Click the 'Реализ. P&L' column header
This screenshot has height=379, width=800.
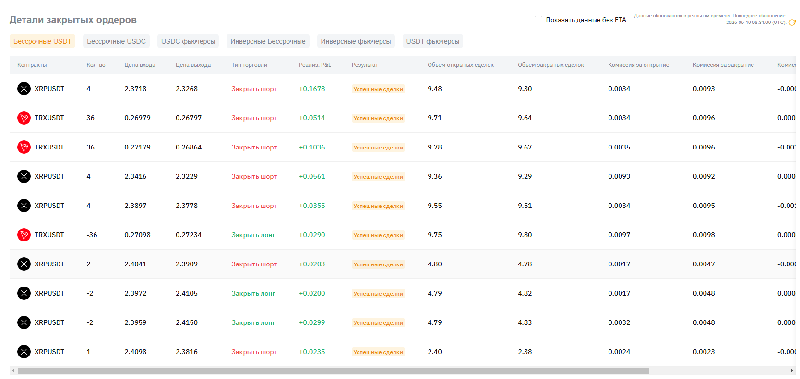pos(315,65)
